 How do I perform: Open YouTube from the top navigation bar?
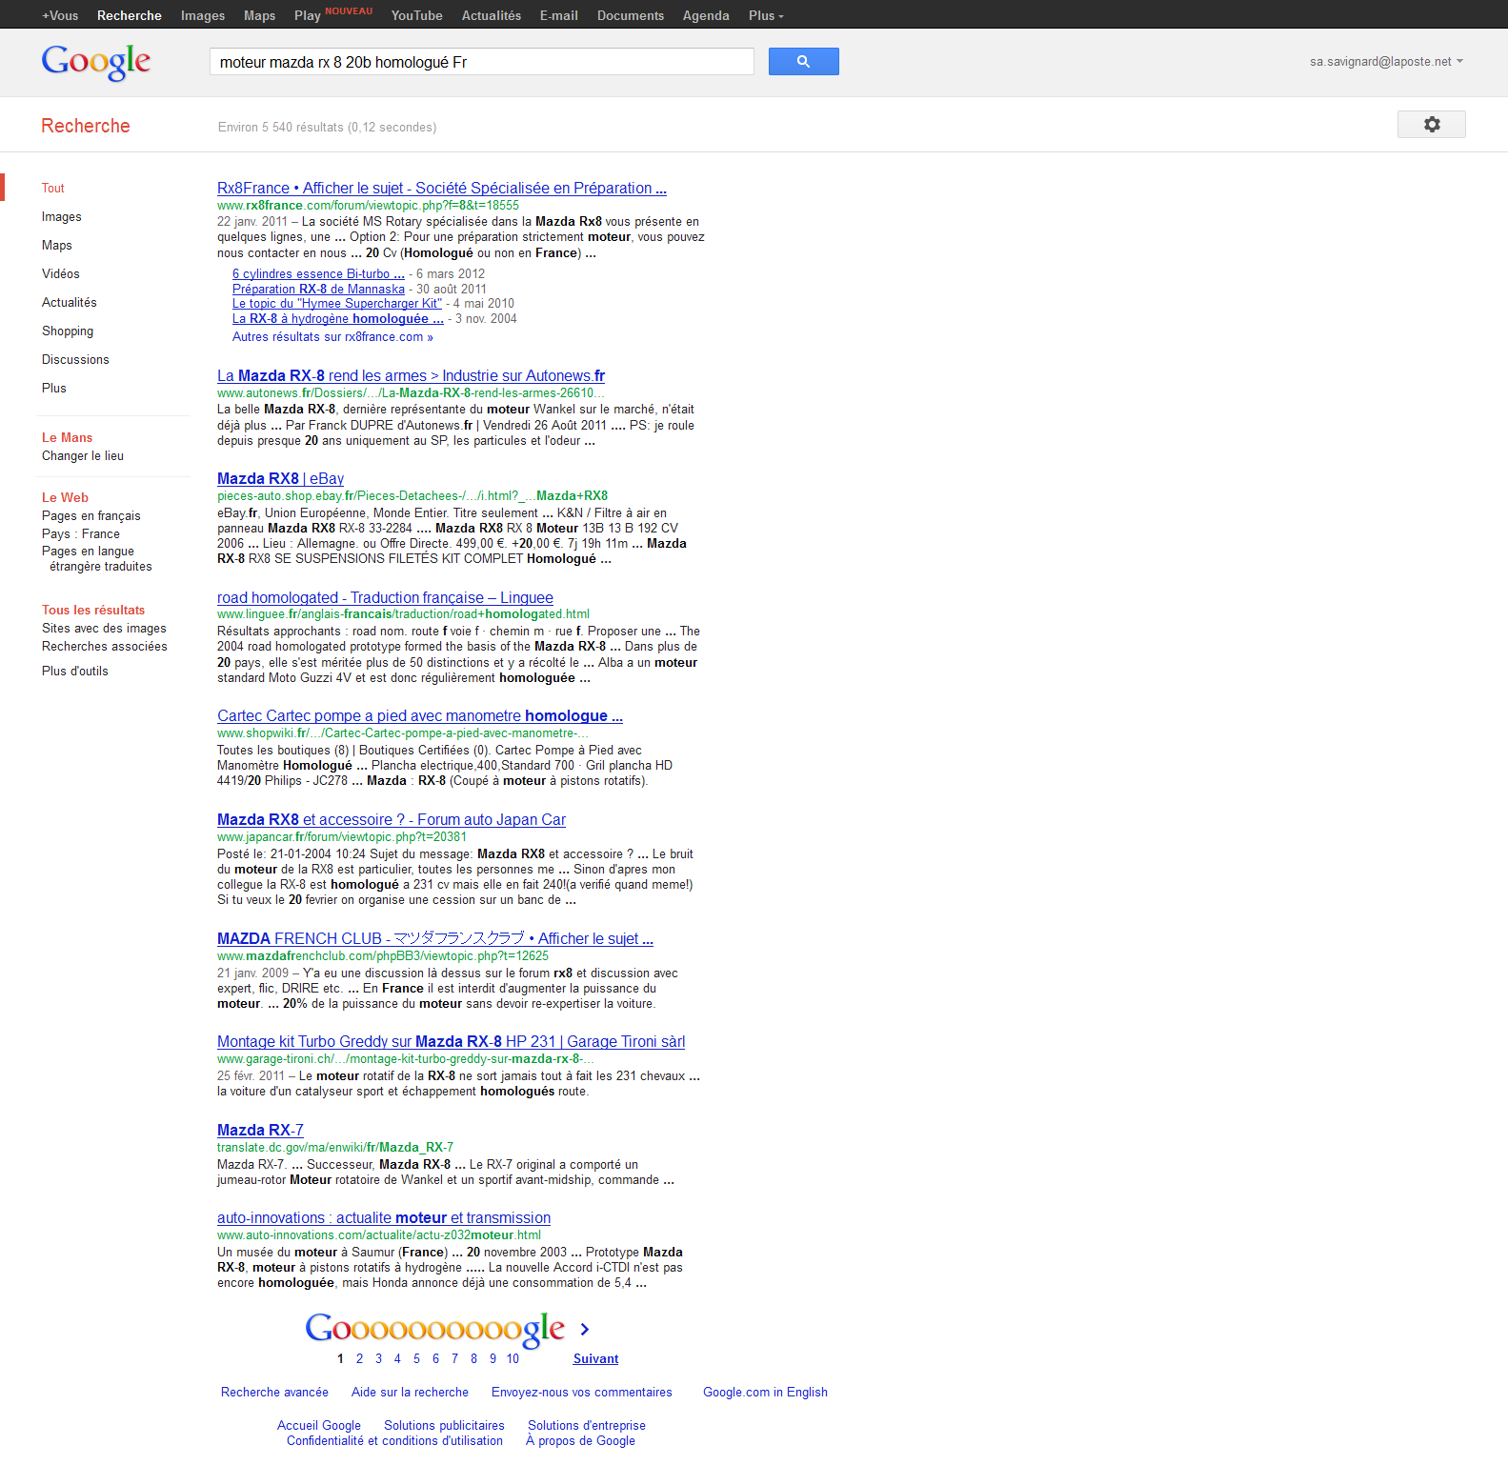click(x=416, y=15)
